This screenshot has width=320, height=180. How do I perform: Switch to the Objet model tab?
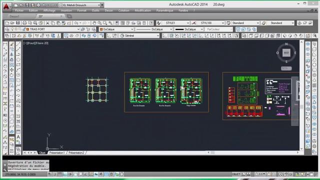coord(42,152)
